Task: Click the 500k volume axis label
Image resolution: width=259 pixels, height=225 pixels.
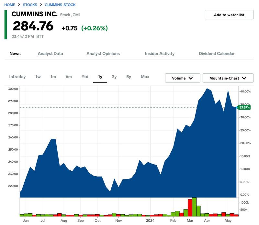Action: pos(244,210)
